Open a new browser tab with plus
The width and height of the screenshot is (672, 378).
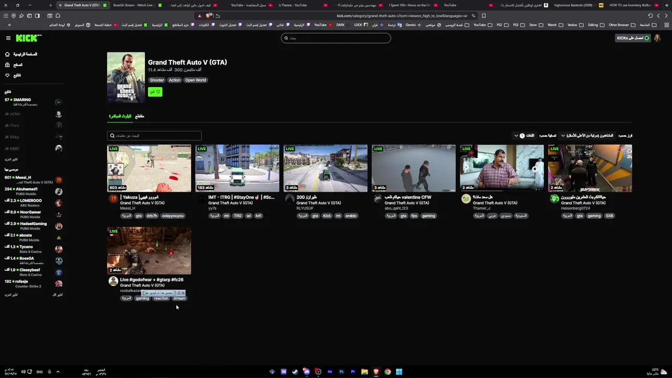50,5
